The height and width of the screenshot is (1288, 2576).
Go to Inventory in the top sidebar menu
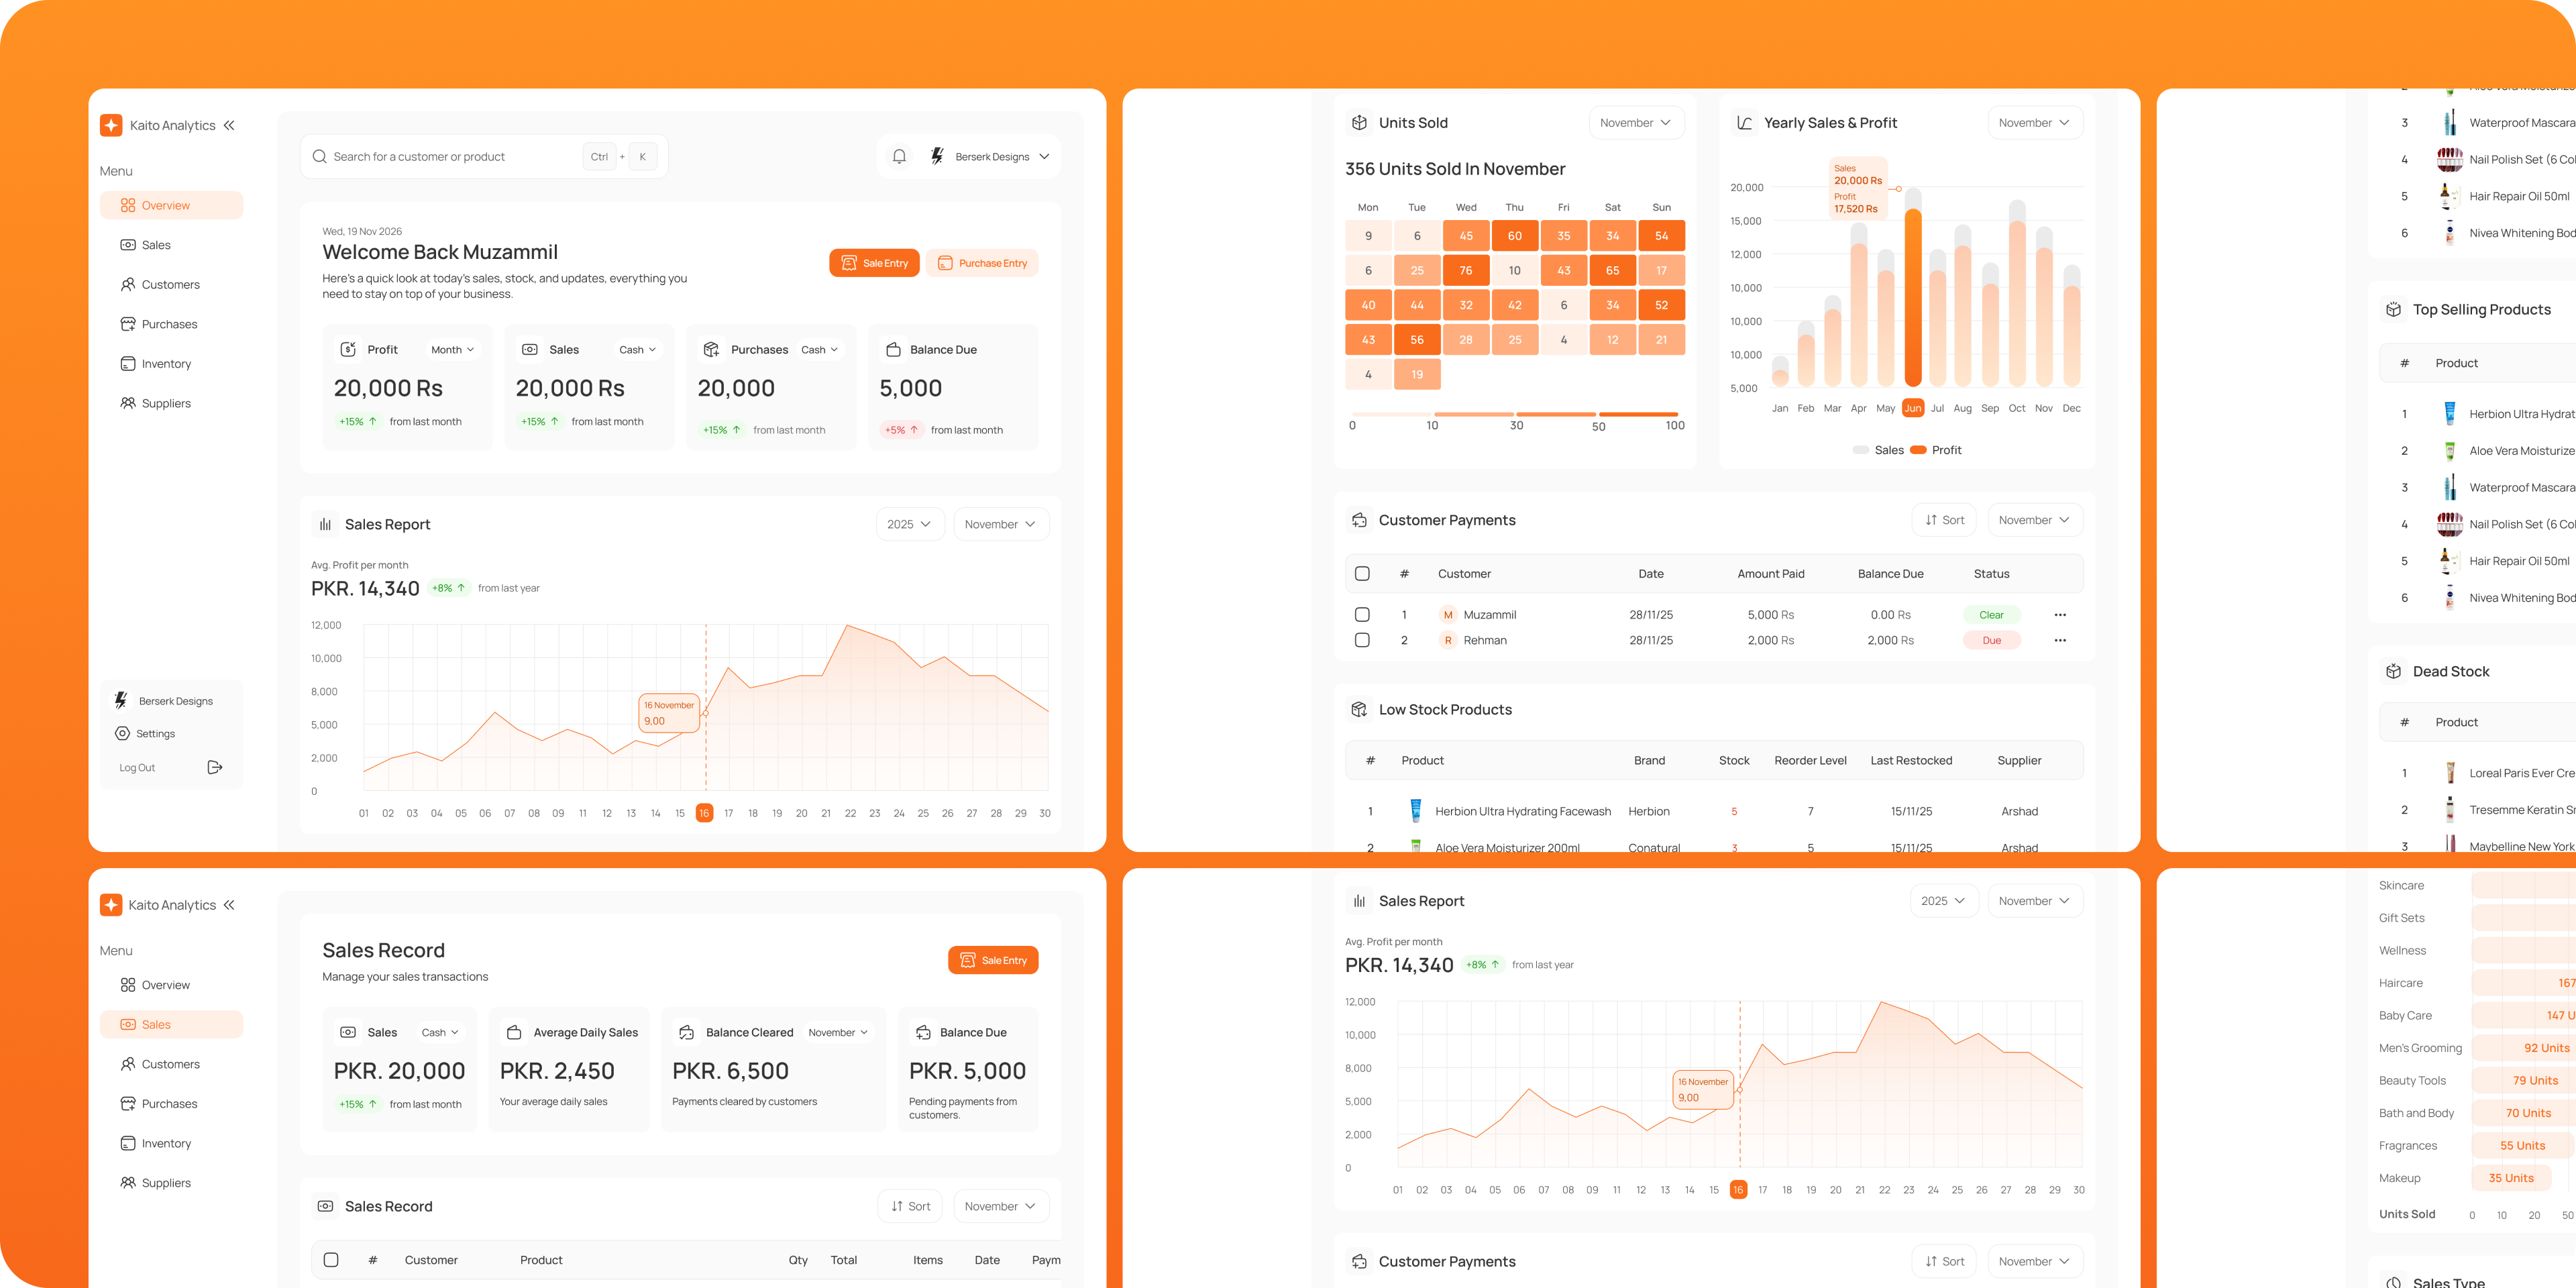[166, 364]
